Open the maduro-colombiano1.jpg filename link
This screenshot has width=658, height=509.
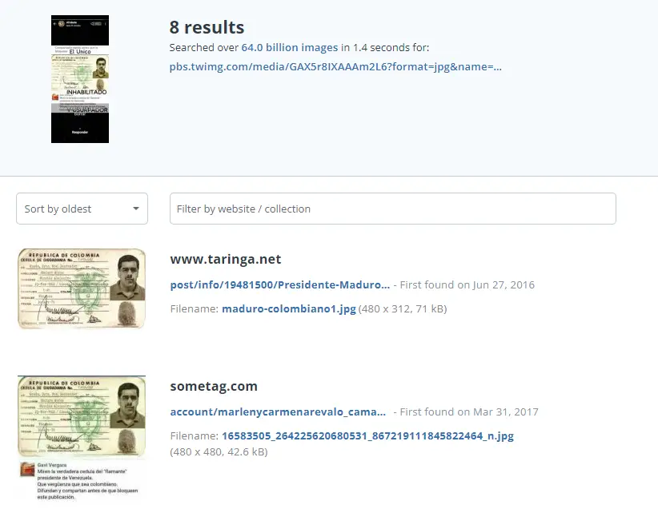pos(288,308)
